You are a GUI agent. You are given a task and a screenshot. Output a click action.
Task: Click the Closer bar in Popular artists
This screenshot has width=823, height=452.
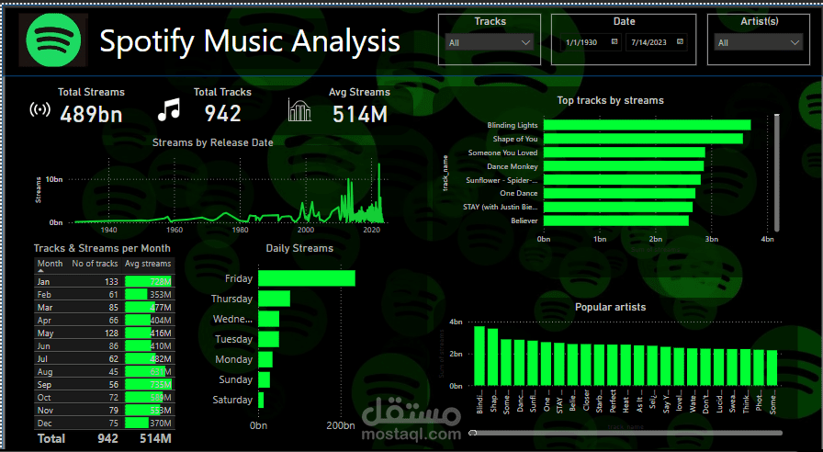586,365
